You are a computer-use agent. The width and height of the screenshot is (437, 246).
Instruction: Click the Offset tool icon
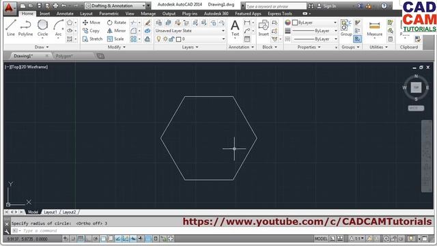point(147,39)
